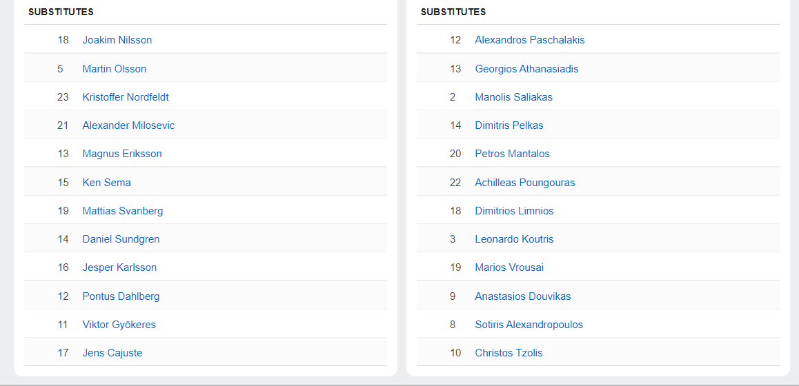The width and height of the screenshot is (799, 386).
Task: View Manolis Saliakas' profile
Action: [513, 97]
